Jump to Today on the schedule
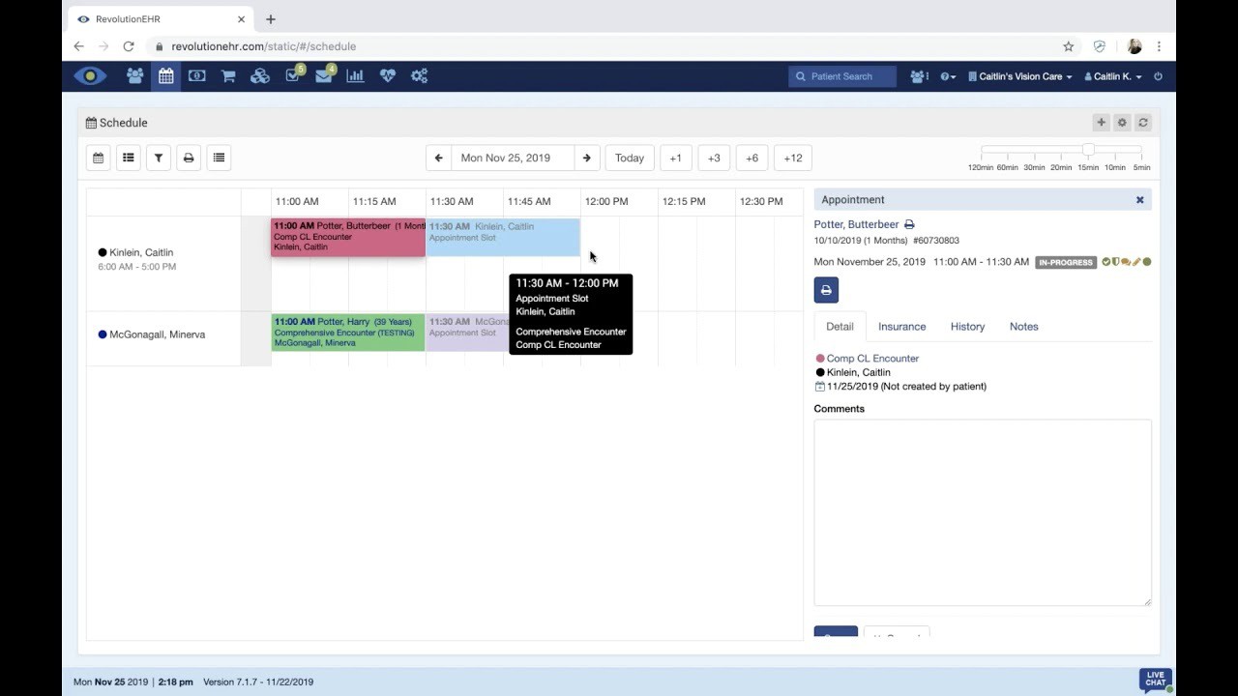The width and height of the screenshot is (1238, 696). pos(629,158)
